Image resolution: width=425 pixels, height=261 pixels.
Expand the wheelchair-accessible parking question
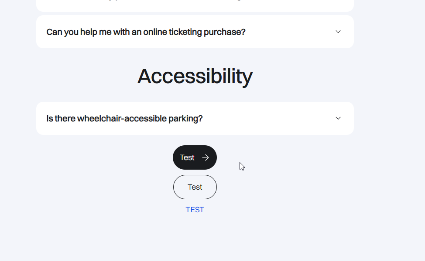(195, 118)
